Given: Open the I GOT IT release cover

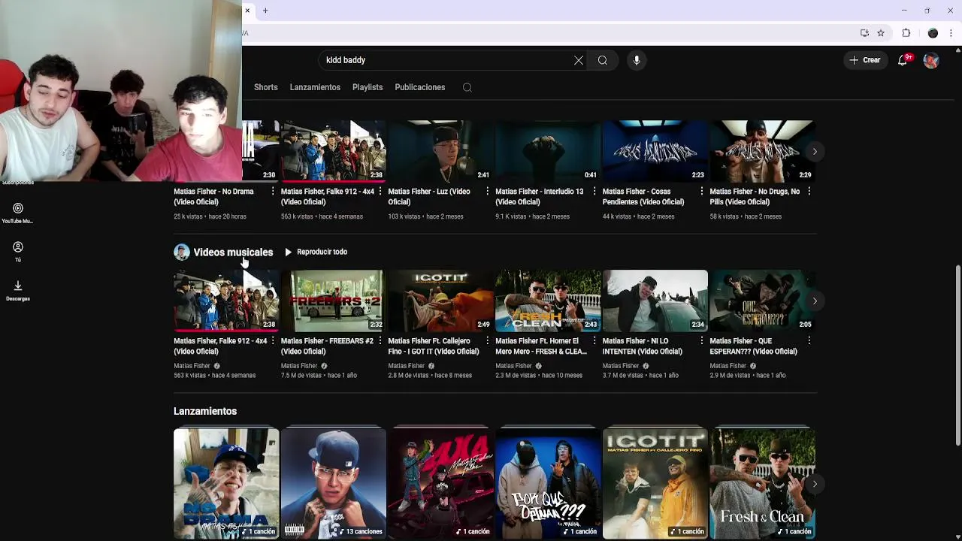Looking at the screenshot, I should click(x=655, y=484).
